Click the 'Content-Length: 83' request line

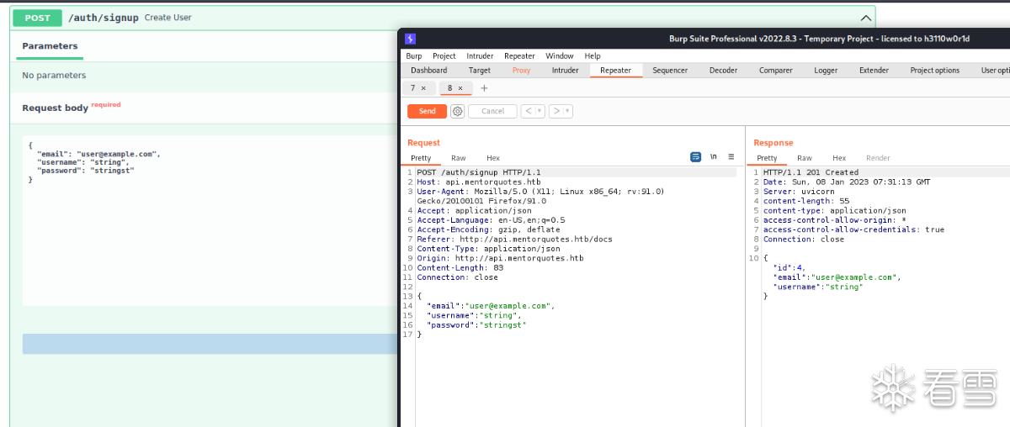click(x=460, y=268)
